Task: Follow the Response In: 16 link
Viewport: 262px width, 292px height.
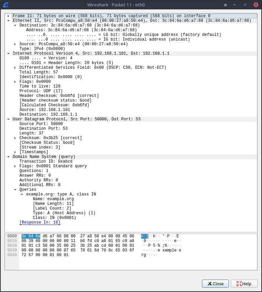Action: point(40,222)
